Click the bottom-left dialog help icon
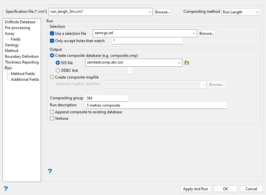266x195 pixels. click(x=5, y=188)
